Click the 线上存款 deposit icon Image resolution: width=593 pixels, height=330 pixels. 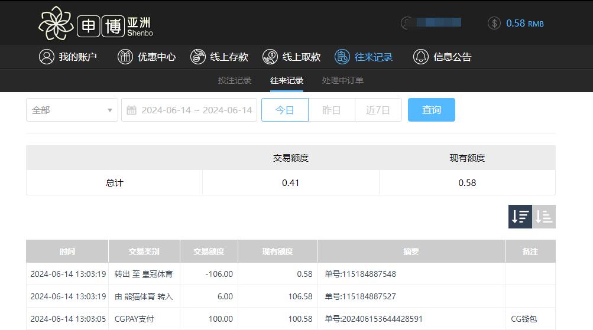click(x=198, y=57)
